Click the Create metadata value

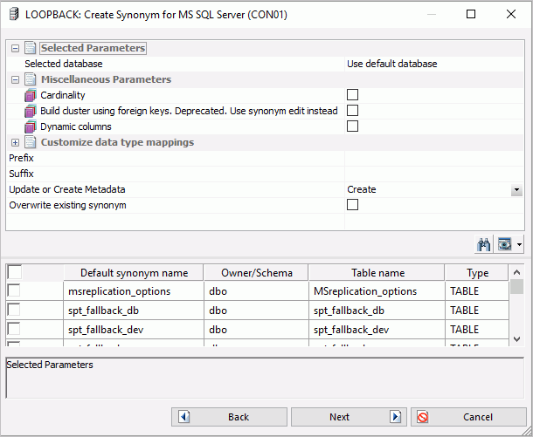(x=362, y=189)
